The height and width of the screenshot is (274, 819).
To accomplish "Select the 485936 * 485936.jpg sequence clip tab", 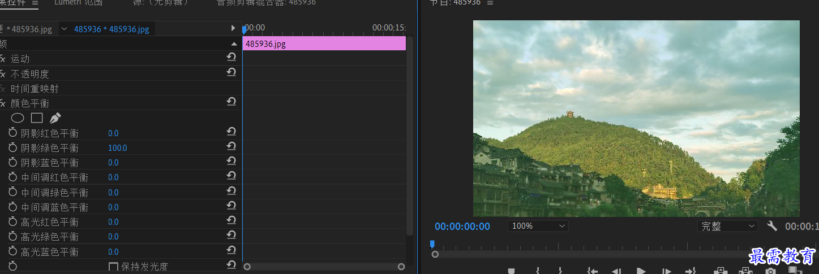I will pyautogui.click(x=112, y=29).
